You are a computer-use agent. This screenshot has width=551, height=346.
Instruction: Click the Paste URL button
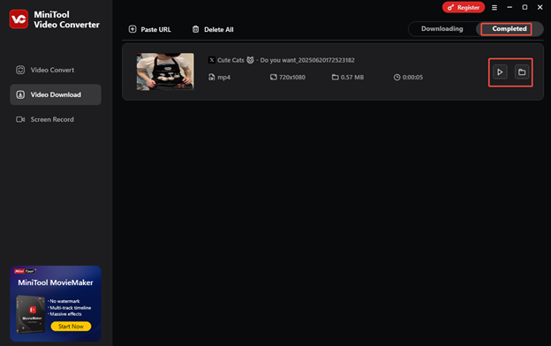[x=150, y=29]
